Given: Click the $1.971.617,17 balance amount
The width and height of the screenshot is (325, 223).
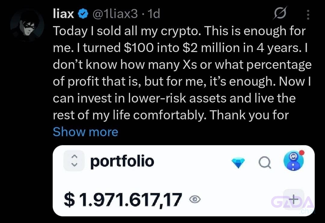Looking at the screenshot, I should tap(123, 199).
